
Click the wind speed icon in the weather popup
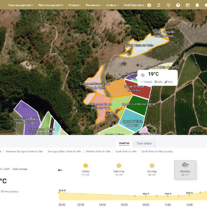tap(142, 82)
